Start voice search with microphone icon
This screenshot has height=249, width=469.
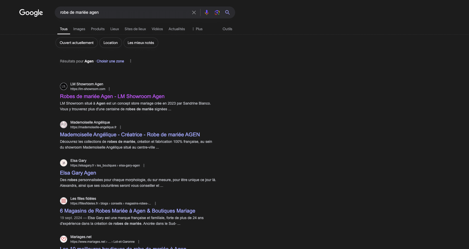click(x=206, y=12)
